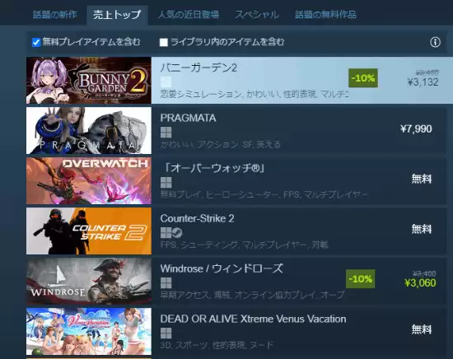This screenshot has height=359, width=453.
Task: Open the 人気の近日登場 tab
Action: tap(189, 15)
